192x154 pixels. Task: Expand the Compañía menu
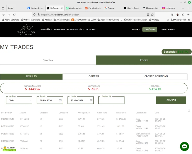[46, 30]
